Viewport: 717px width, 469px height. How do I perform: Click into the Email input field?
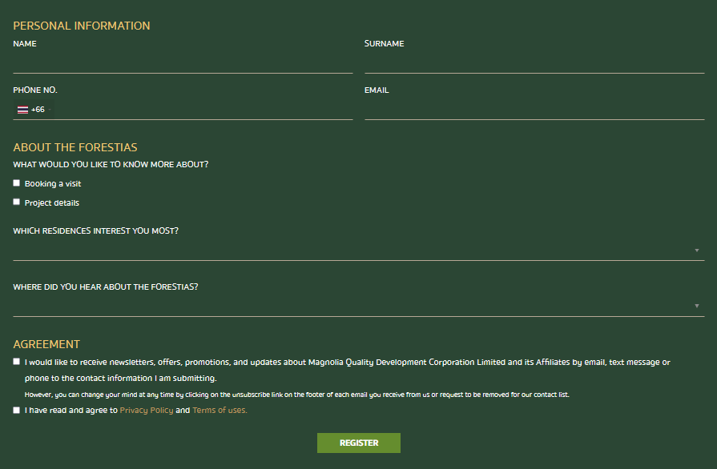(534, 110)
